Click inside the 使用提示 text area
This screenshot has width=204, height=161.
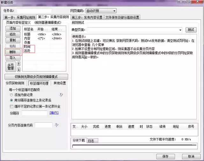pyautogui.click(x=134, y=77)
